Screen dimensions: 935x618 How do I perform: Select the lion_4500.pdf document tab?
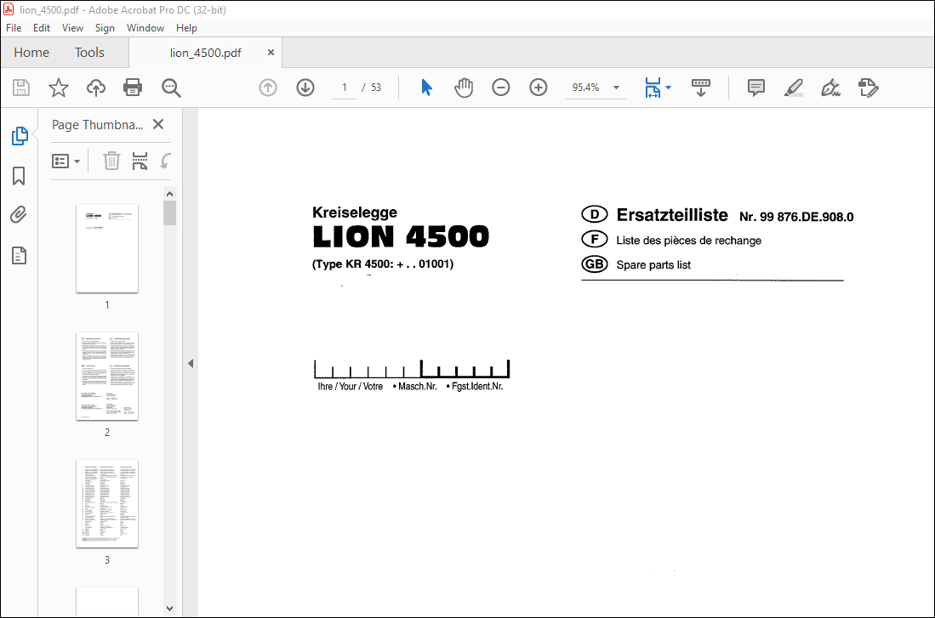coord(205,53)
